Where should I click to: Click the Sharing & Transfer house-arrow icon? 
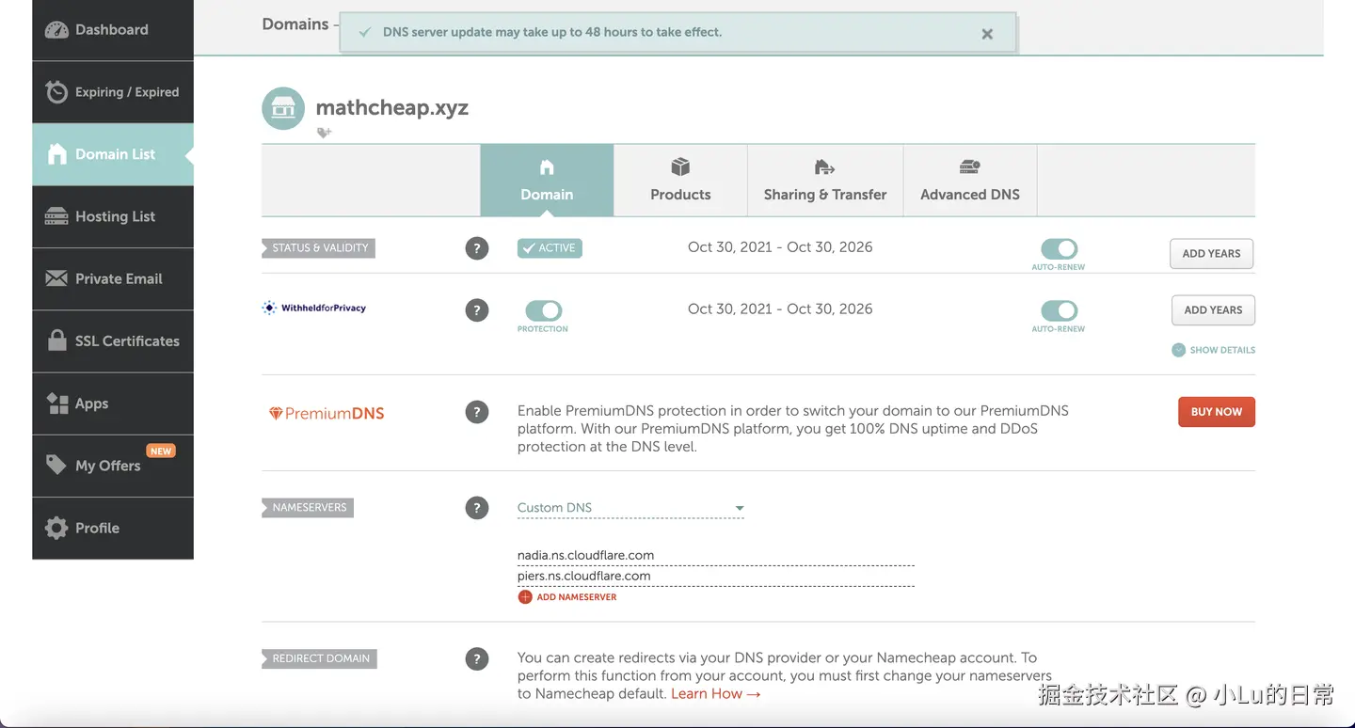pyautogui.click(x=824, y=167)
